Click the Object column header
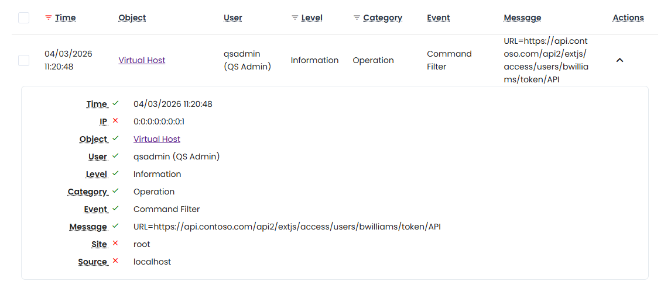The height and width of the screenshot is (285, 671). coord(132,18)
